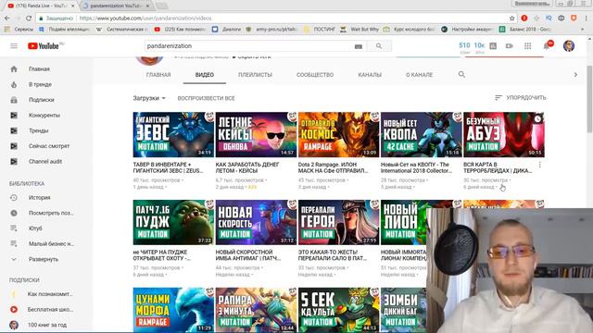The width and height of the screenshot is (593, 333).
Task: Open Chrome three-dot menu
Action: 587,18
